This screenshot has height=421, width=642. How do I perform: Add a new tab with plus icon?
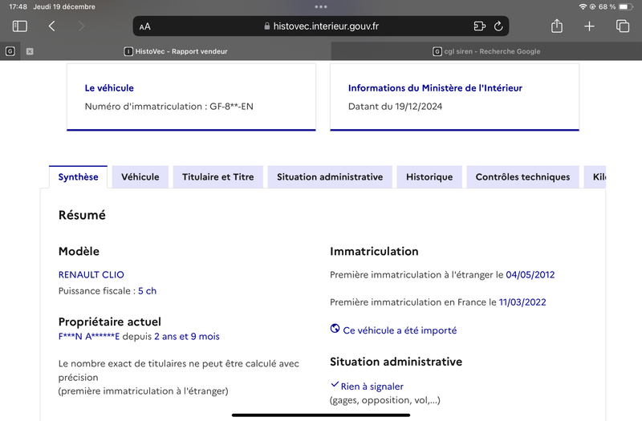(589, 26)
